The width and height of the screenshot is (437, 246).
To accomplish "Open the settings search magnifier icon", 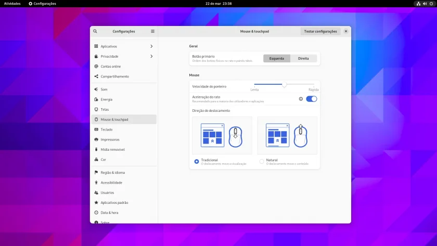I will [95, 31].
